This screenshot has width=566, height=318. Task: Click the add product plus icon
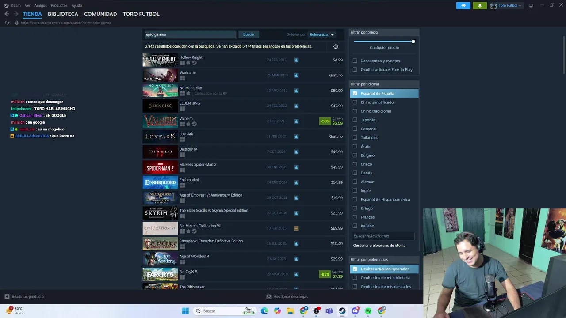(x=7, y=297)
